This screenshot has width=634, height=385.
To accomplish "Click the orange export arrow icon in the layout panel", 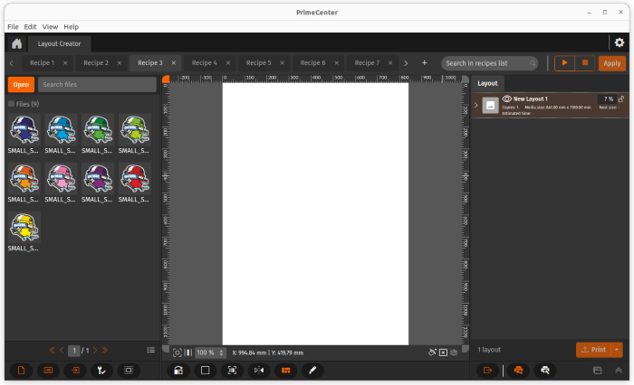I will 487,371.
